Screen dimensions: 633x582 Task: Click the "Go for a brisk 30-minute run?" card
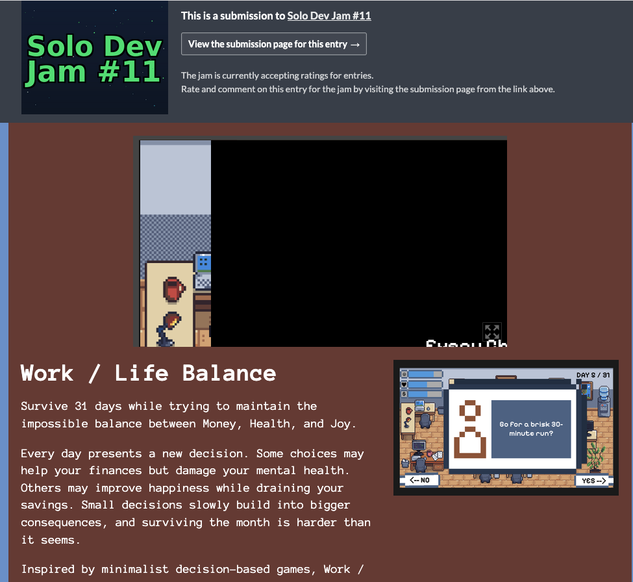531,429
